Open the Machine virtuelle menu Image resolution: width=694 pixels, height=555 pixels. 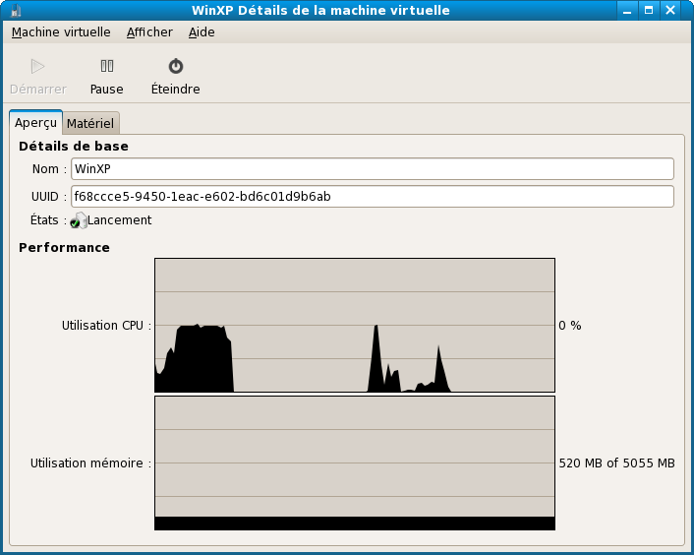click(61, 32)
